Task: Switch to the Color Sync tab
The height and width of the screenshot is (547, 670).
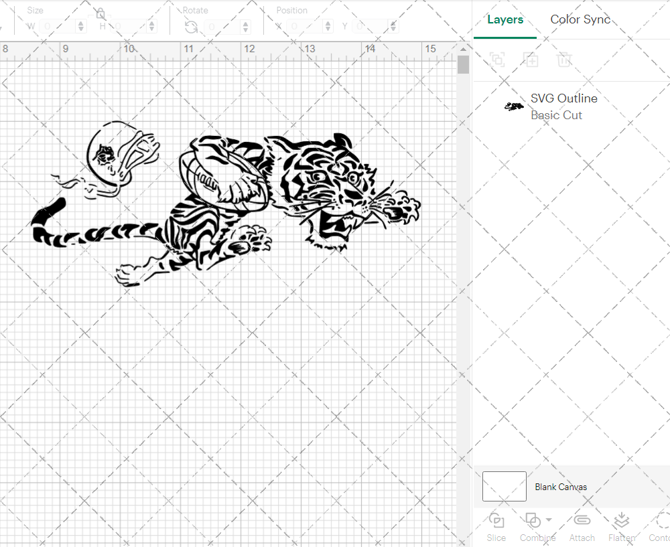Action: pyautogui.click(x=580, y=19)
